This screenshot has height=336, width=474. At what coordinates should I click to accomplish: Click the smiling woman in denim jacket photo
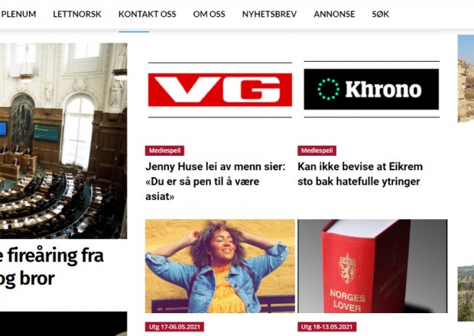220,266
